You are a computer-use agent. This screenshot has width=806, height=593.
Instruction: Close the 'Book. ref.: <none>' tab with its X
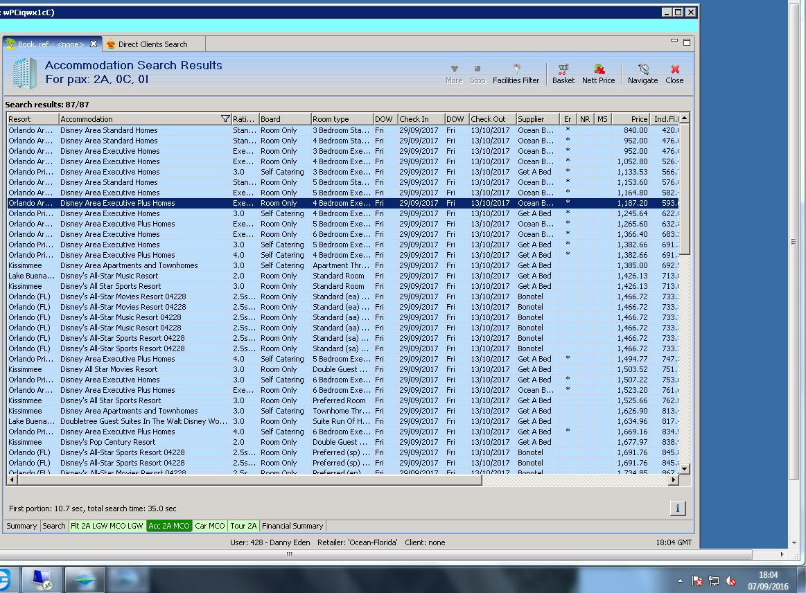pyautogui.click(x=94, y=44)
